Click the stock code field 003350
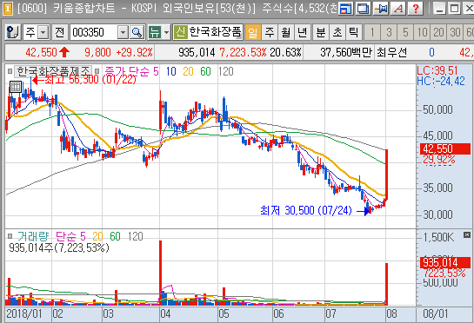474x323 pixels. pos(94,32)
